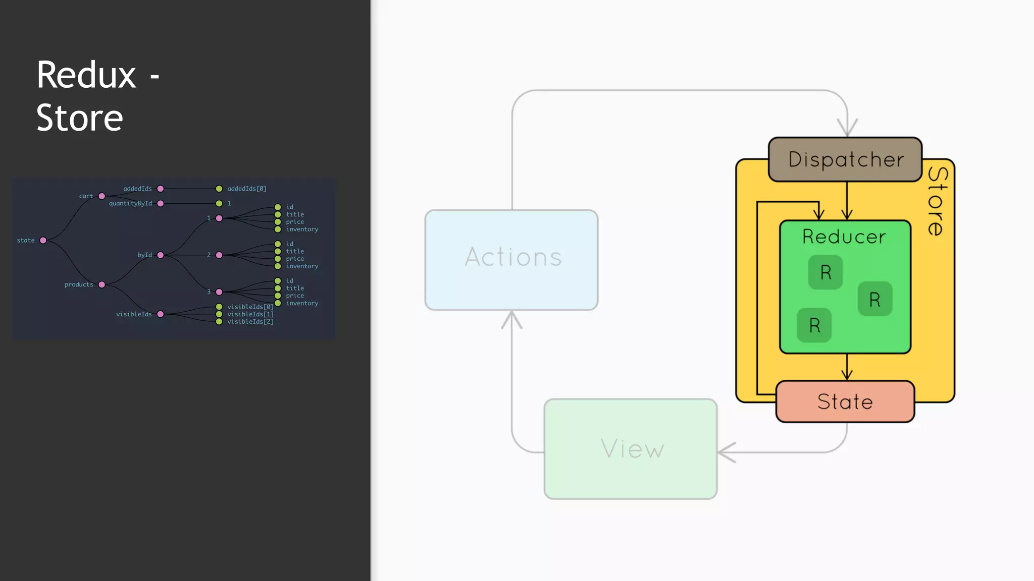Click the vertical Store label

pyautogui.click(x=938, y=202)
